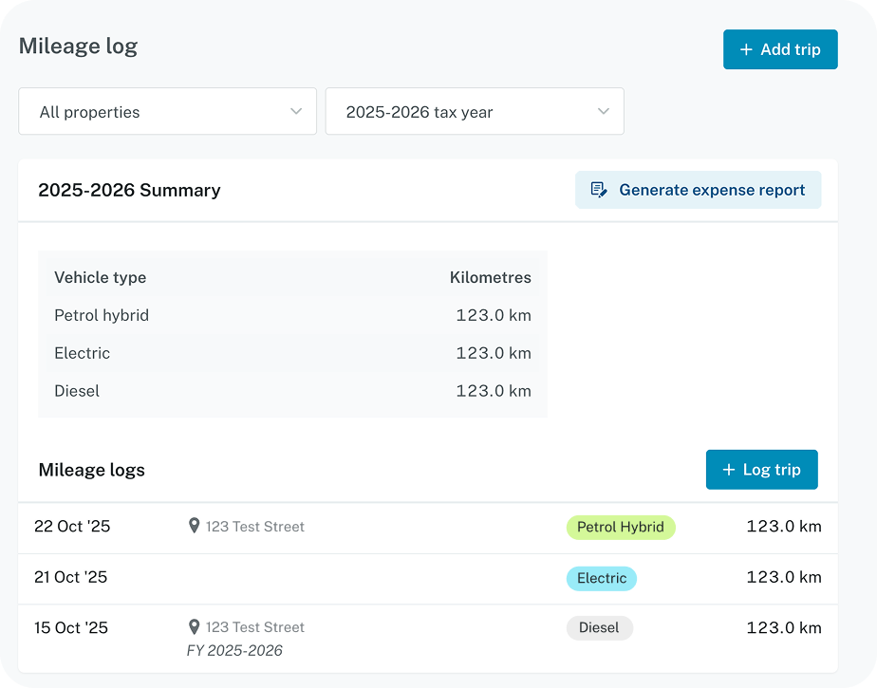
Task: Select the 22 Oct '25 trip entry
Action: (x=72, y=526)
